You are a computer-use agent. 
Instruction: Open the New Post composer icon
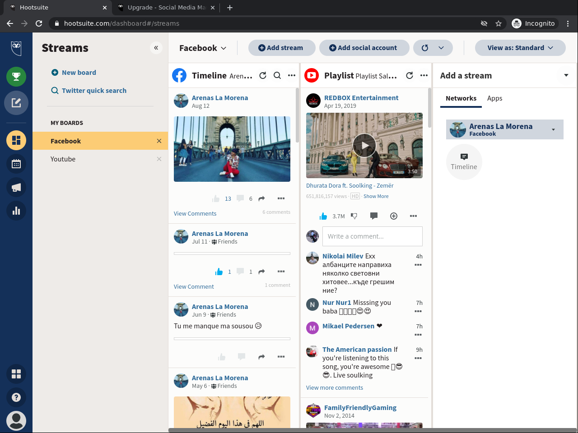(x=16, y=103)
